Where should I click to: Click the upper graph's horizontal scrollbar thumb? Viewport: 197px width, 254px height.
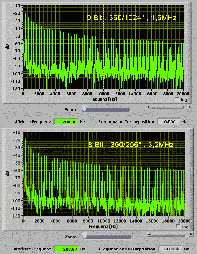coord(186,107)
